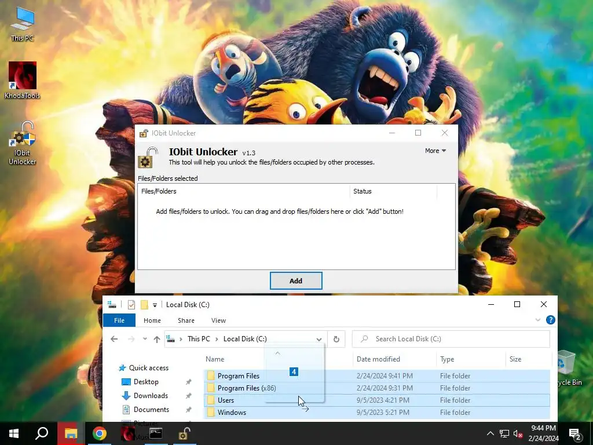
Task: Open Explorer Help icon
Action: point(551,320)
